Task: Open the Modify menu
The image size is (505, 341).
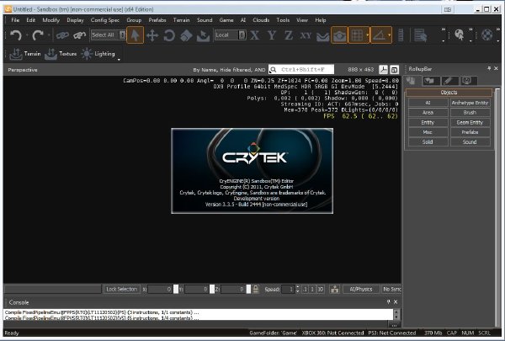Action: click(50, 20)
